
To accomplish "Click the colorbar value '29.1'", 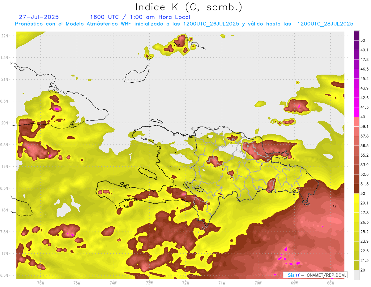I will coord(365,203).
